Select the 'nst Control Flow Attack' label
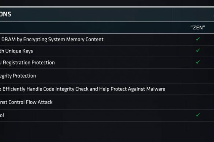 26,102
